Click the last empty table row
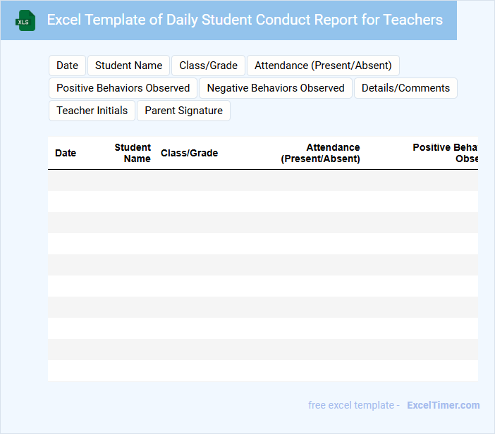 [262, 371]
